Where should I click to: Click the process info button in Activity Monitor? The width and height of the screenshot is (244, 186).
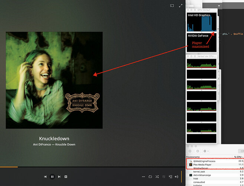[x=198, y=151]
